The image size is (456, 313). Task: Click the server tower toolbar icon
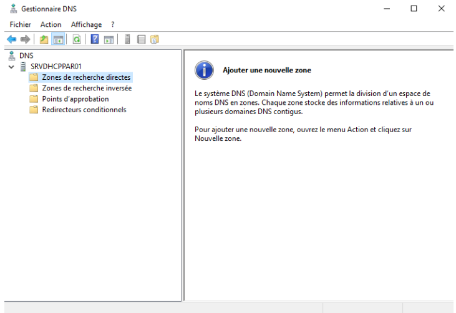pos(127,39)
